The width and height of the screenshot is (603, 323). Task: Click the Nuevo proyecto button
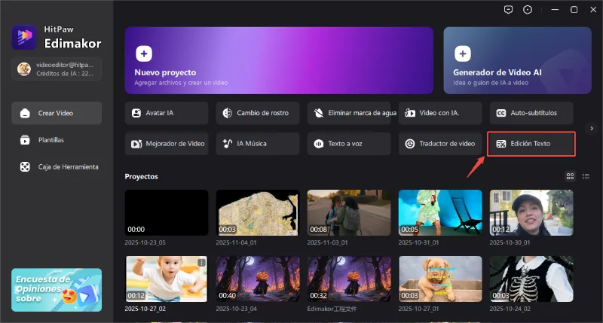pos(279,60)
